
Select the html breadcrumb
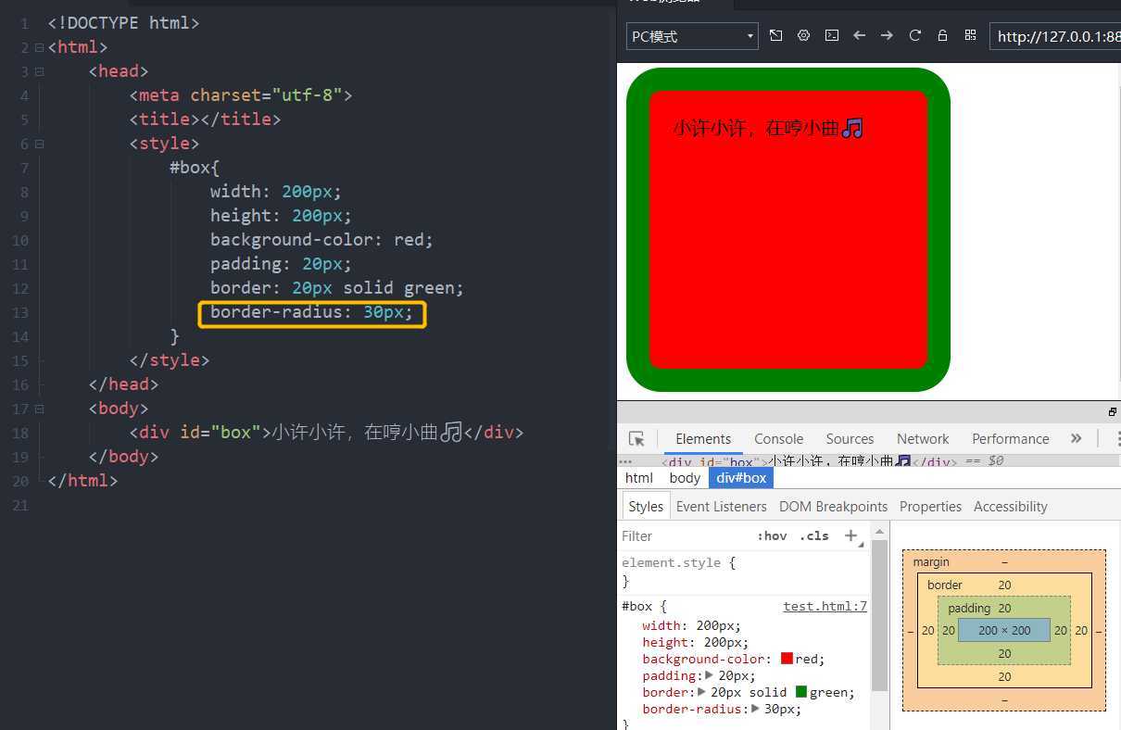(639, 477)
